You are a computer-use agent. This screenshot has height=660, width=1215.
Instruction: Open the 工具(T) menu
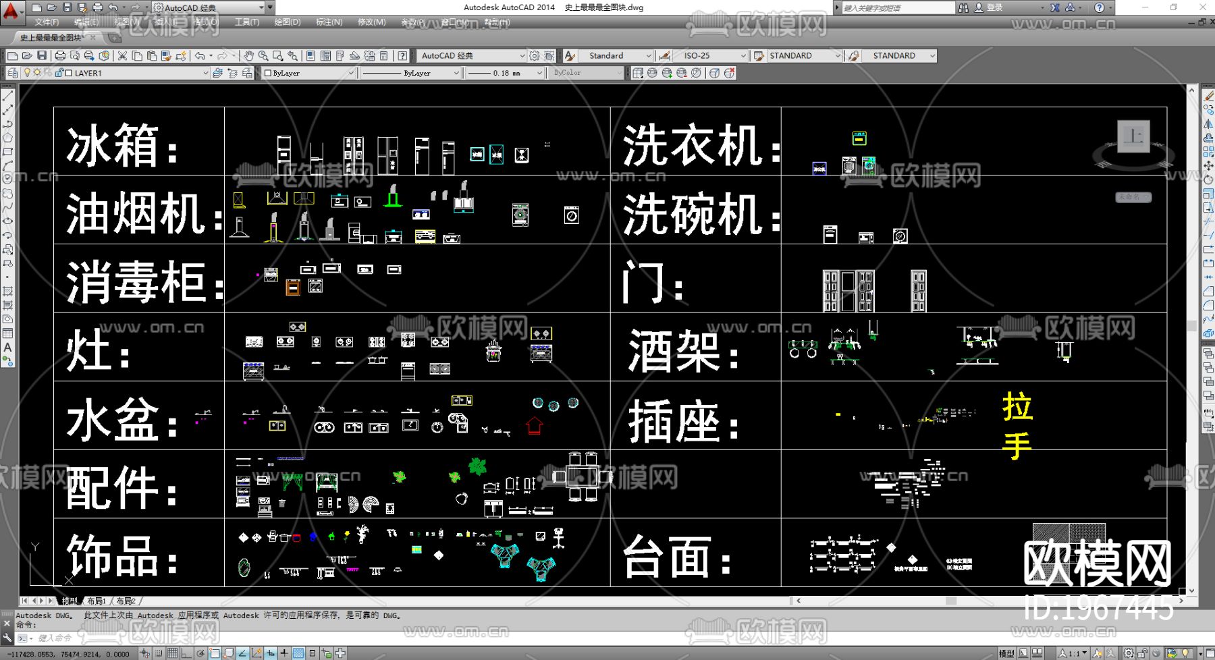247,22
